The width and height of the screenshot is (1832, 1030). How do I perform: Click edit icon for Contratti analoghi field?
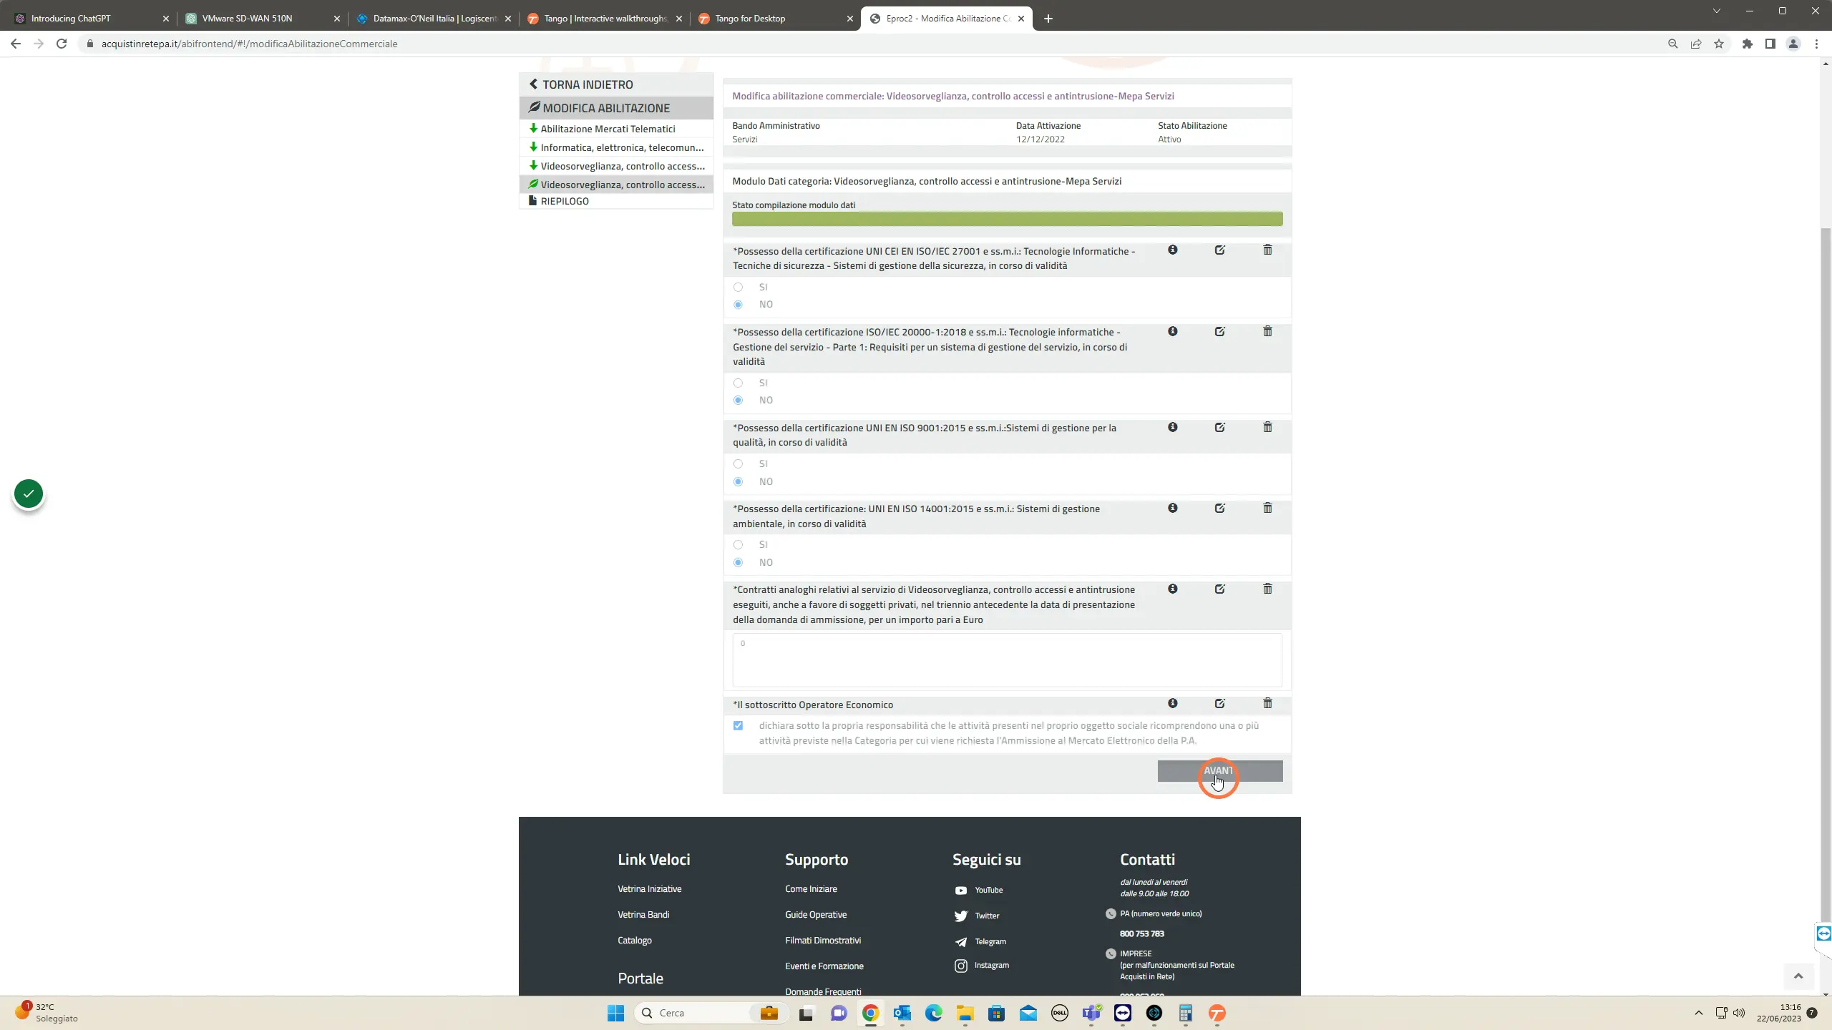coord(1219,589)
